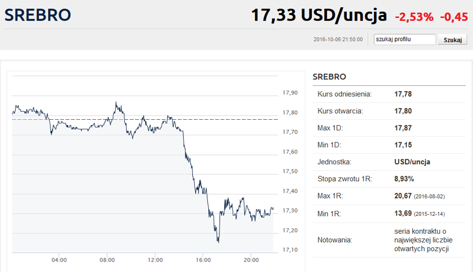Click the Stopa zwrotu 1R value 8,93%
473x272 pixels.
(404, 179)
